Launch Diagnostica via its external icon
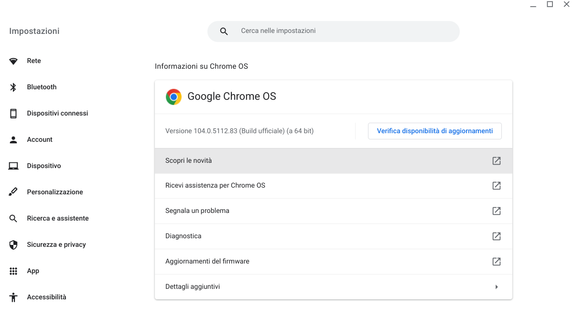Image resolution: width=574 pixels, height=317 pixels. point(497,236)
